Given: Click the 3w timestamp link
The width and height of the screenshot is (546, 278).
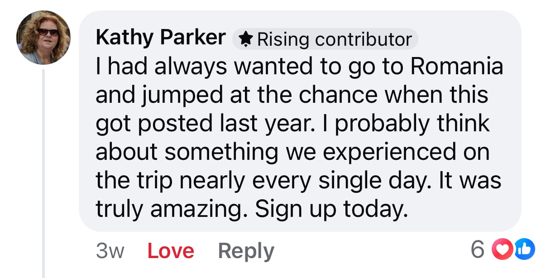Looking at the screenshot, I should pyautogui.click(x=110, y=249).
